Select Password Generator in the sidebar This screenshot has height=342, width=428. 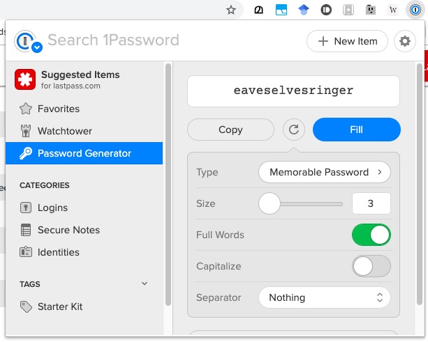[x=84, y=153]
